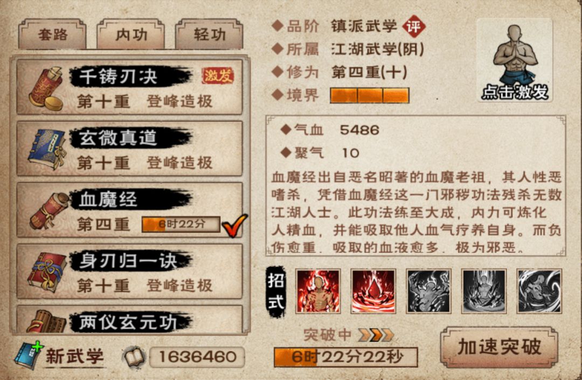Click the blue book 新武学 icon
Viewport: 582px width, 380px height.
pos(28,355)
